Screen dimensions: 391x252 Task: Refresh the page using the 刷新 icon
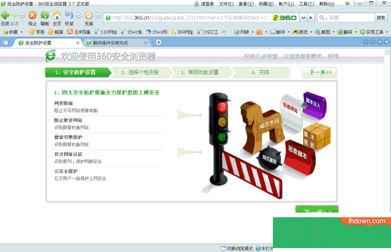coord(45,16)
